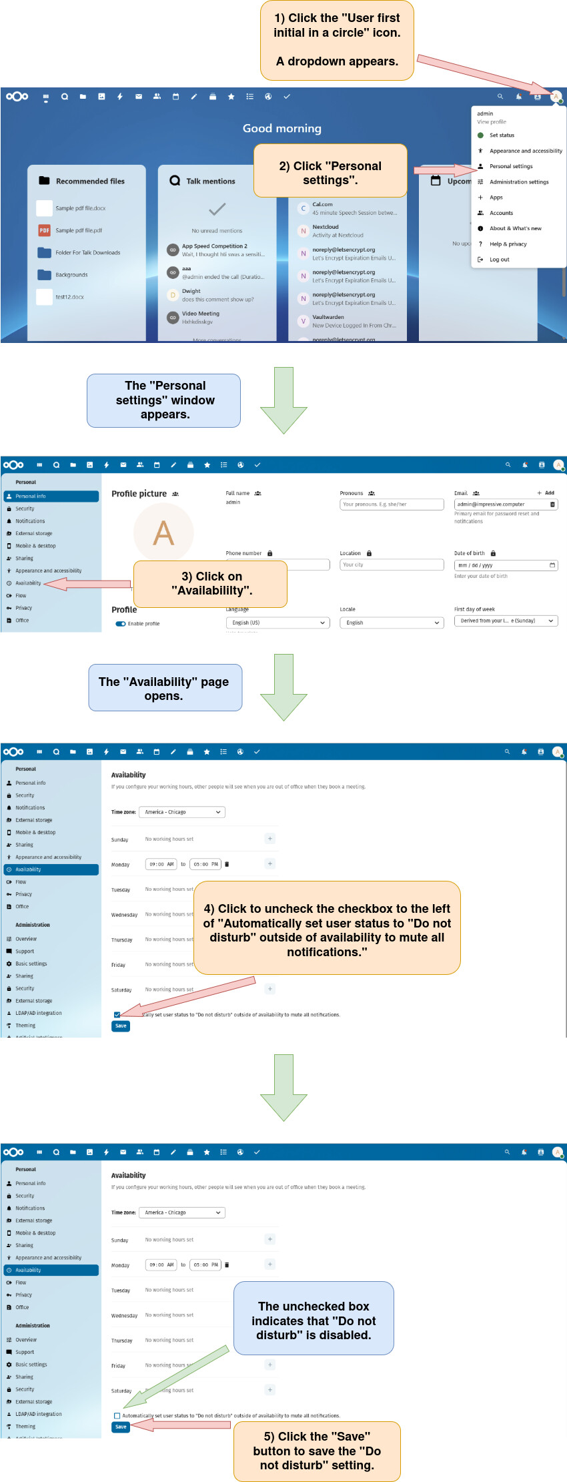Uncheck the checked Do not disturb checkbox

117,1015
